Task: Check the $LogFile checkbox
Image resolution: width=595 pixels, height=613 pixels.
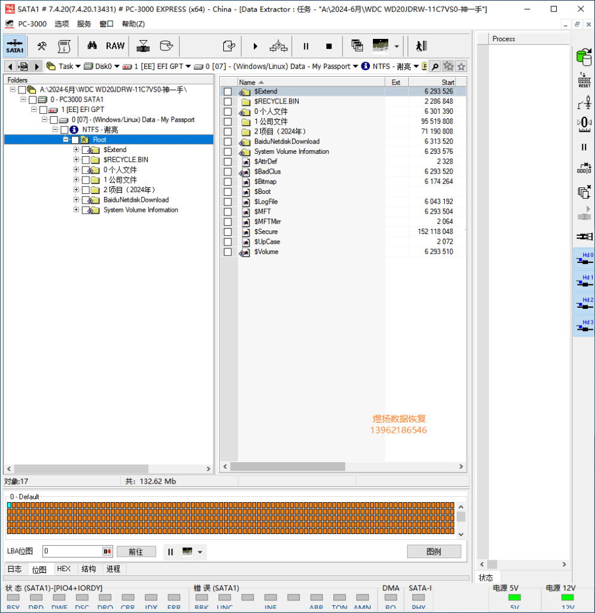Action: point(227,202)
